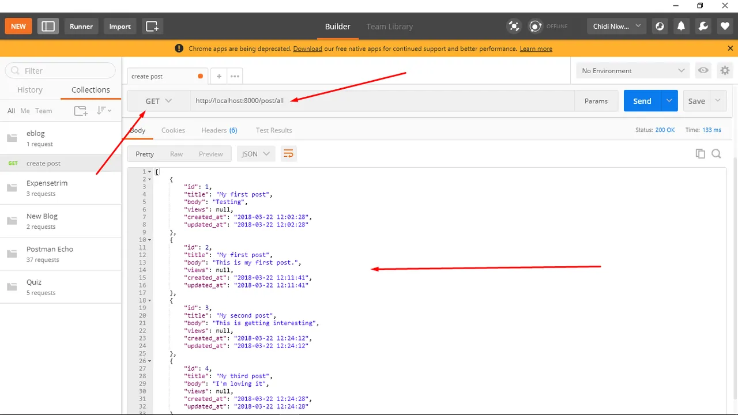Switch to response Cookies tab
Image resolution: width=738 pixels, height=415 pixels.
pos(173,130)
